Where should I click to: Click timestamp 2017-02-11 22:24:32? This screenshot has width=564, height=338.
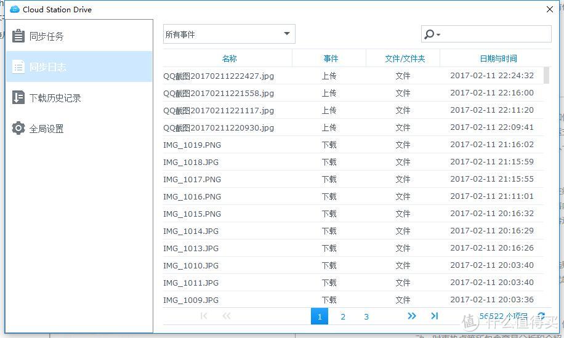[x=492, y=76]
